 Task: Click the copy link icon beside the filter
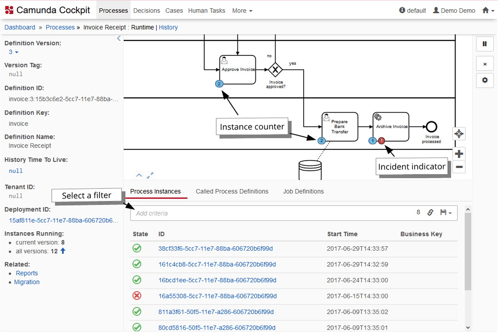pos(430,213)
